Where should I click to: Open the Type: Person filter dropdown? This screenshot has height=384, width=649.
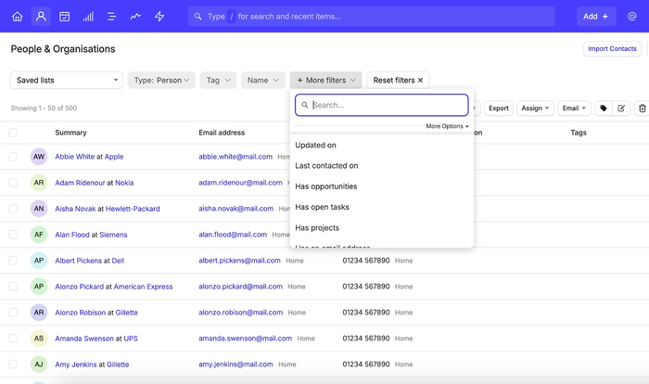pos(161,81)
